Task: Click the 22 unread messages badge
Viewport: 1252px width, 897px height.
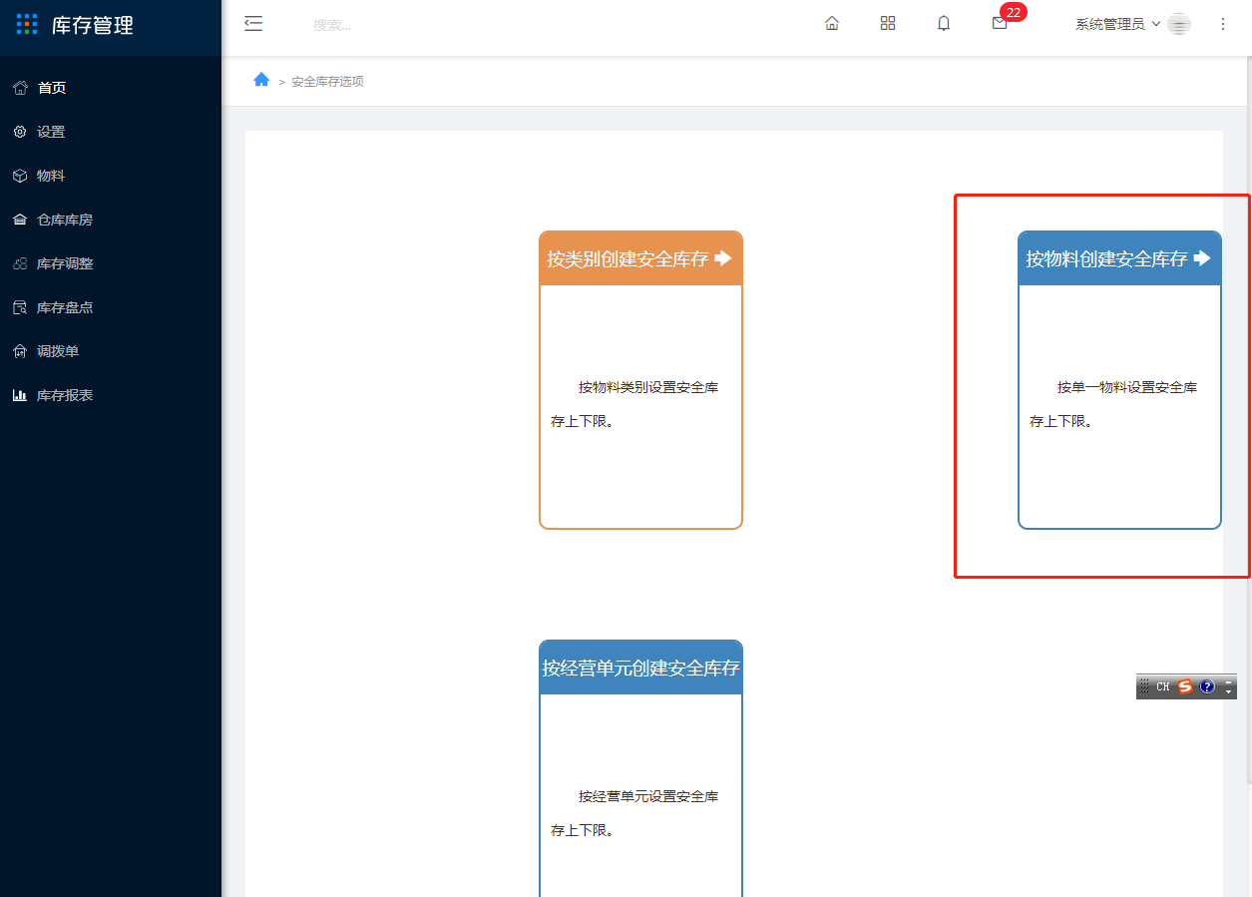Action: coord(1014,12)
